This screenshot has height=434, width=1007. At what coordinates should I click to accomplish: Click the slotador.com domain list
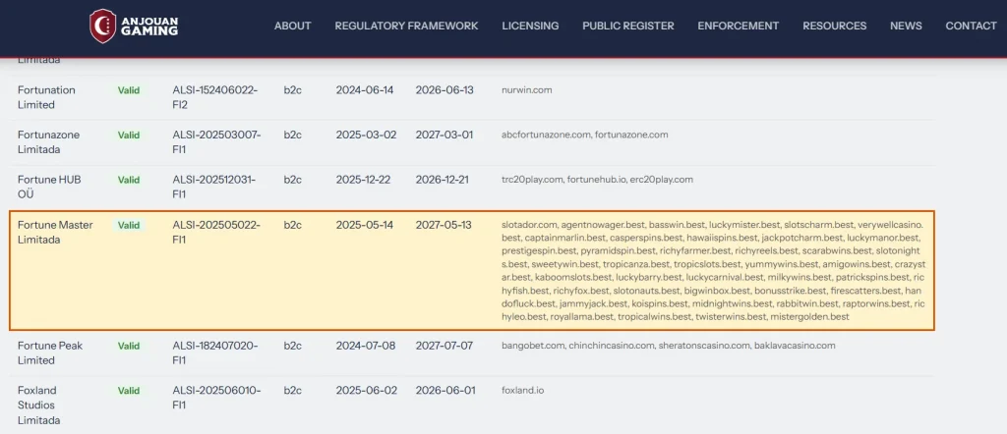tap(714, 271)
